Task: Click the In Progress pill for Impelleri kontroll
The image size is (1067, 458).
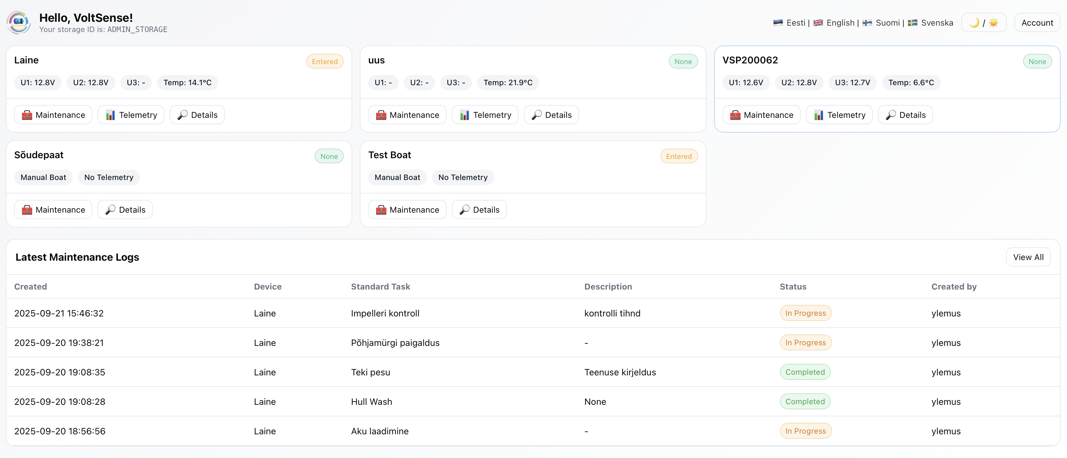Action: click(x=805, y=313)
